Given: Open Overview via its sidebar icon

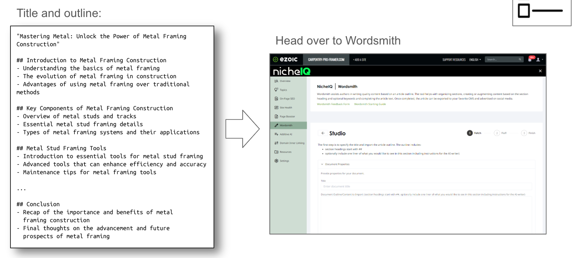Looking at the screenshot, I should [x=276, y=81].
